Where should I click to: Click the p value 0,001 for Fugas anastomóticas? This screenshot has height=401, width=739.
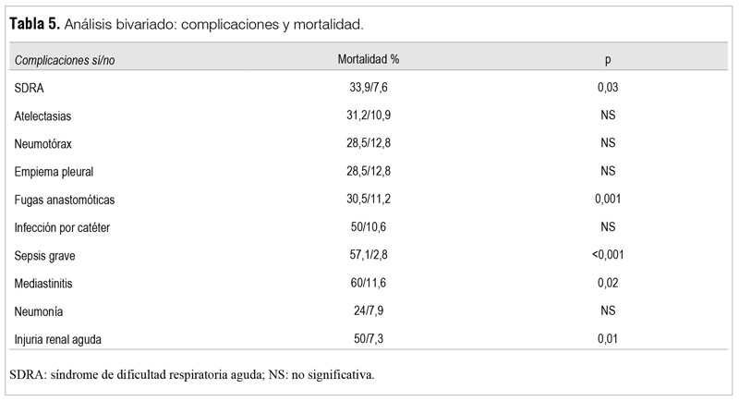pos(607,200)
